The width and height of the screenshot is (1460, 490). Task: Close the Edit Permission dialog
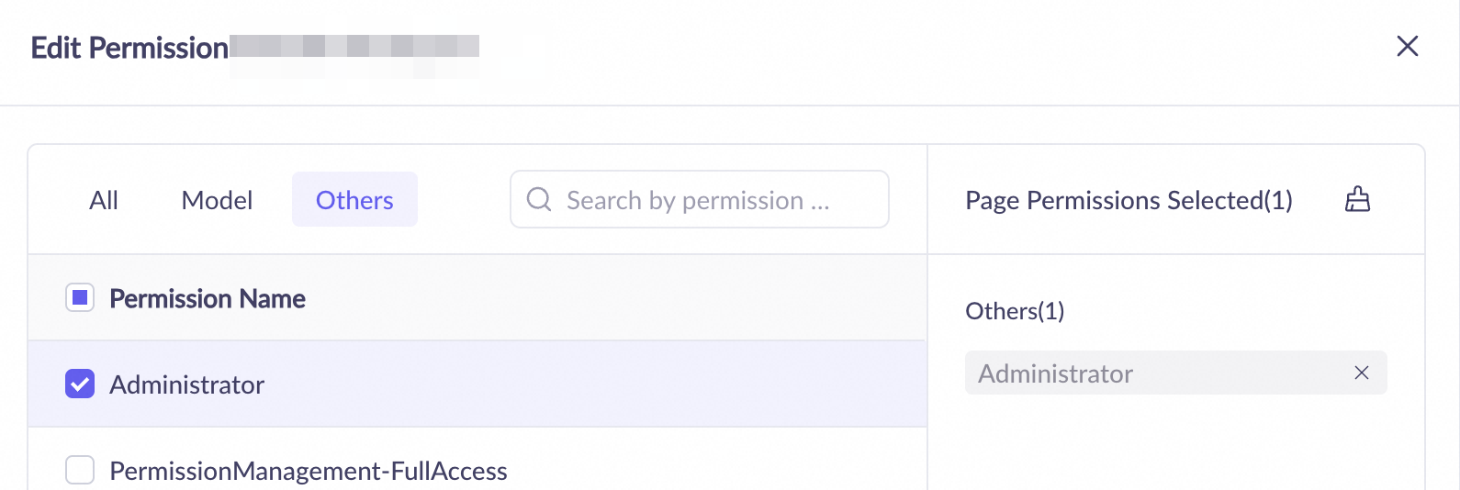1407,46
